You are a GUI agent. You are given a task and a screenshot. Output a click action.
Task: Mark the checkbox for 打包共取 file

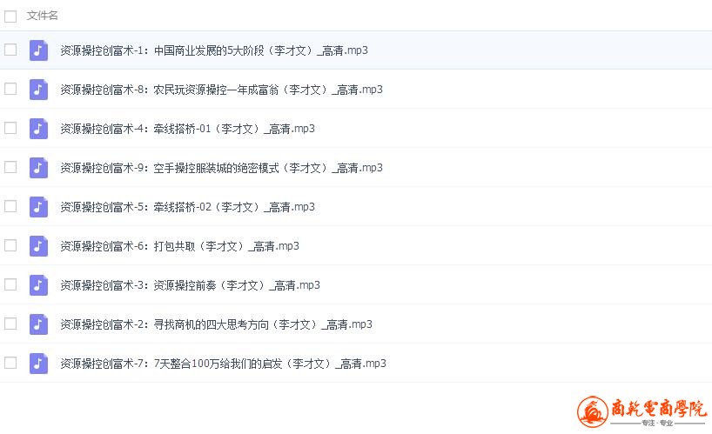tap(10, 245)
